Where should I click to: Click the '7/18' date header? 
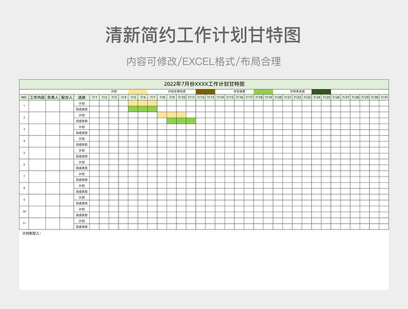tap(259, 97)
